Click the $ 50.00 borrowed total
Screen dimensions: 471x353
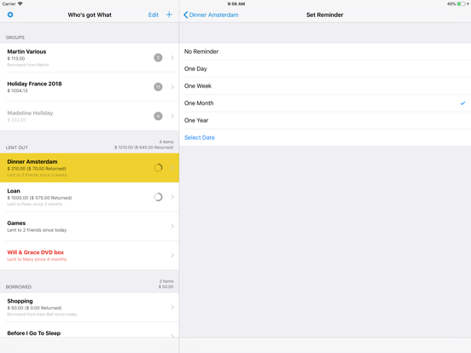(x=166, y=286)
